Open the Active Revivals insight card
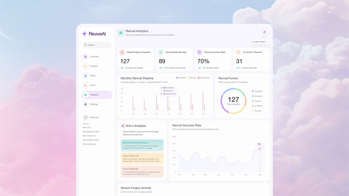 click(142, 172)
